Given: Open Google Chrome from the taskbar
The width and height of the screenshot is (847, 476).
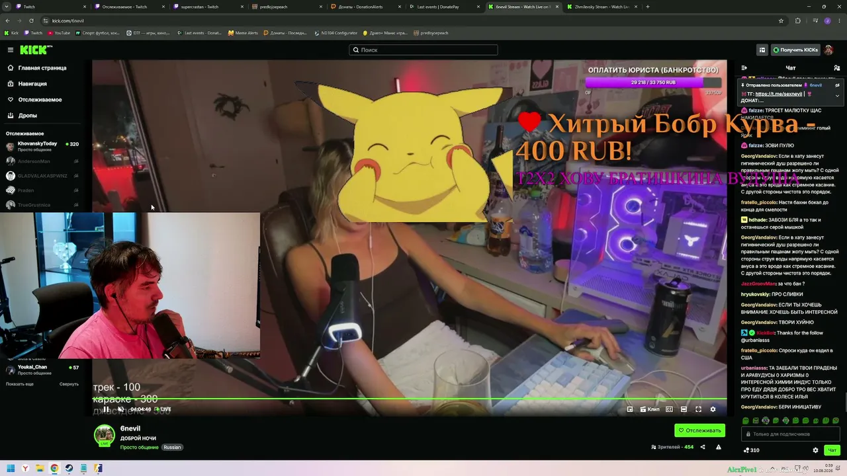Looking at the screenshot, I should pos(54,468).
